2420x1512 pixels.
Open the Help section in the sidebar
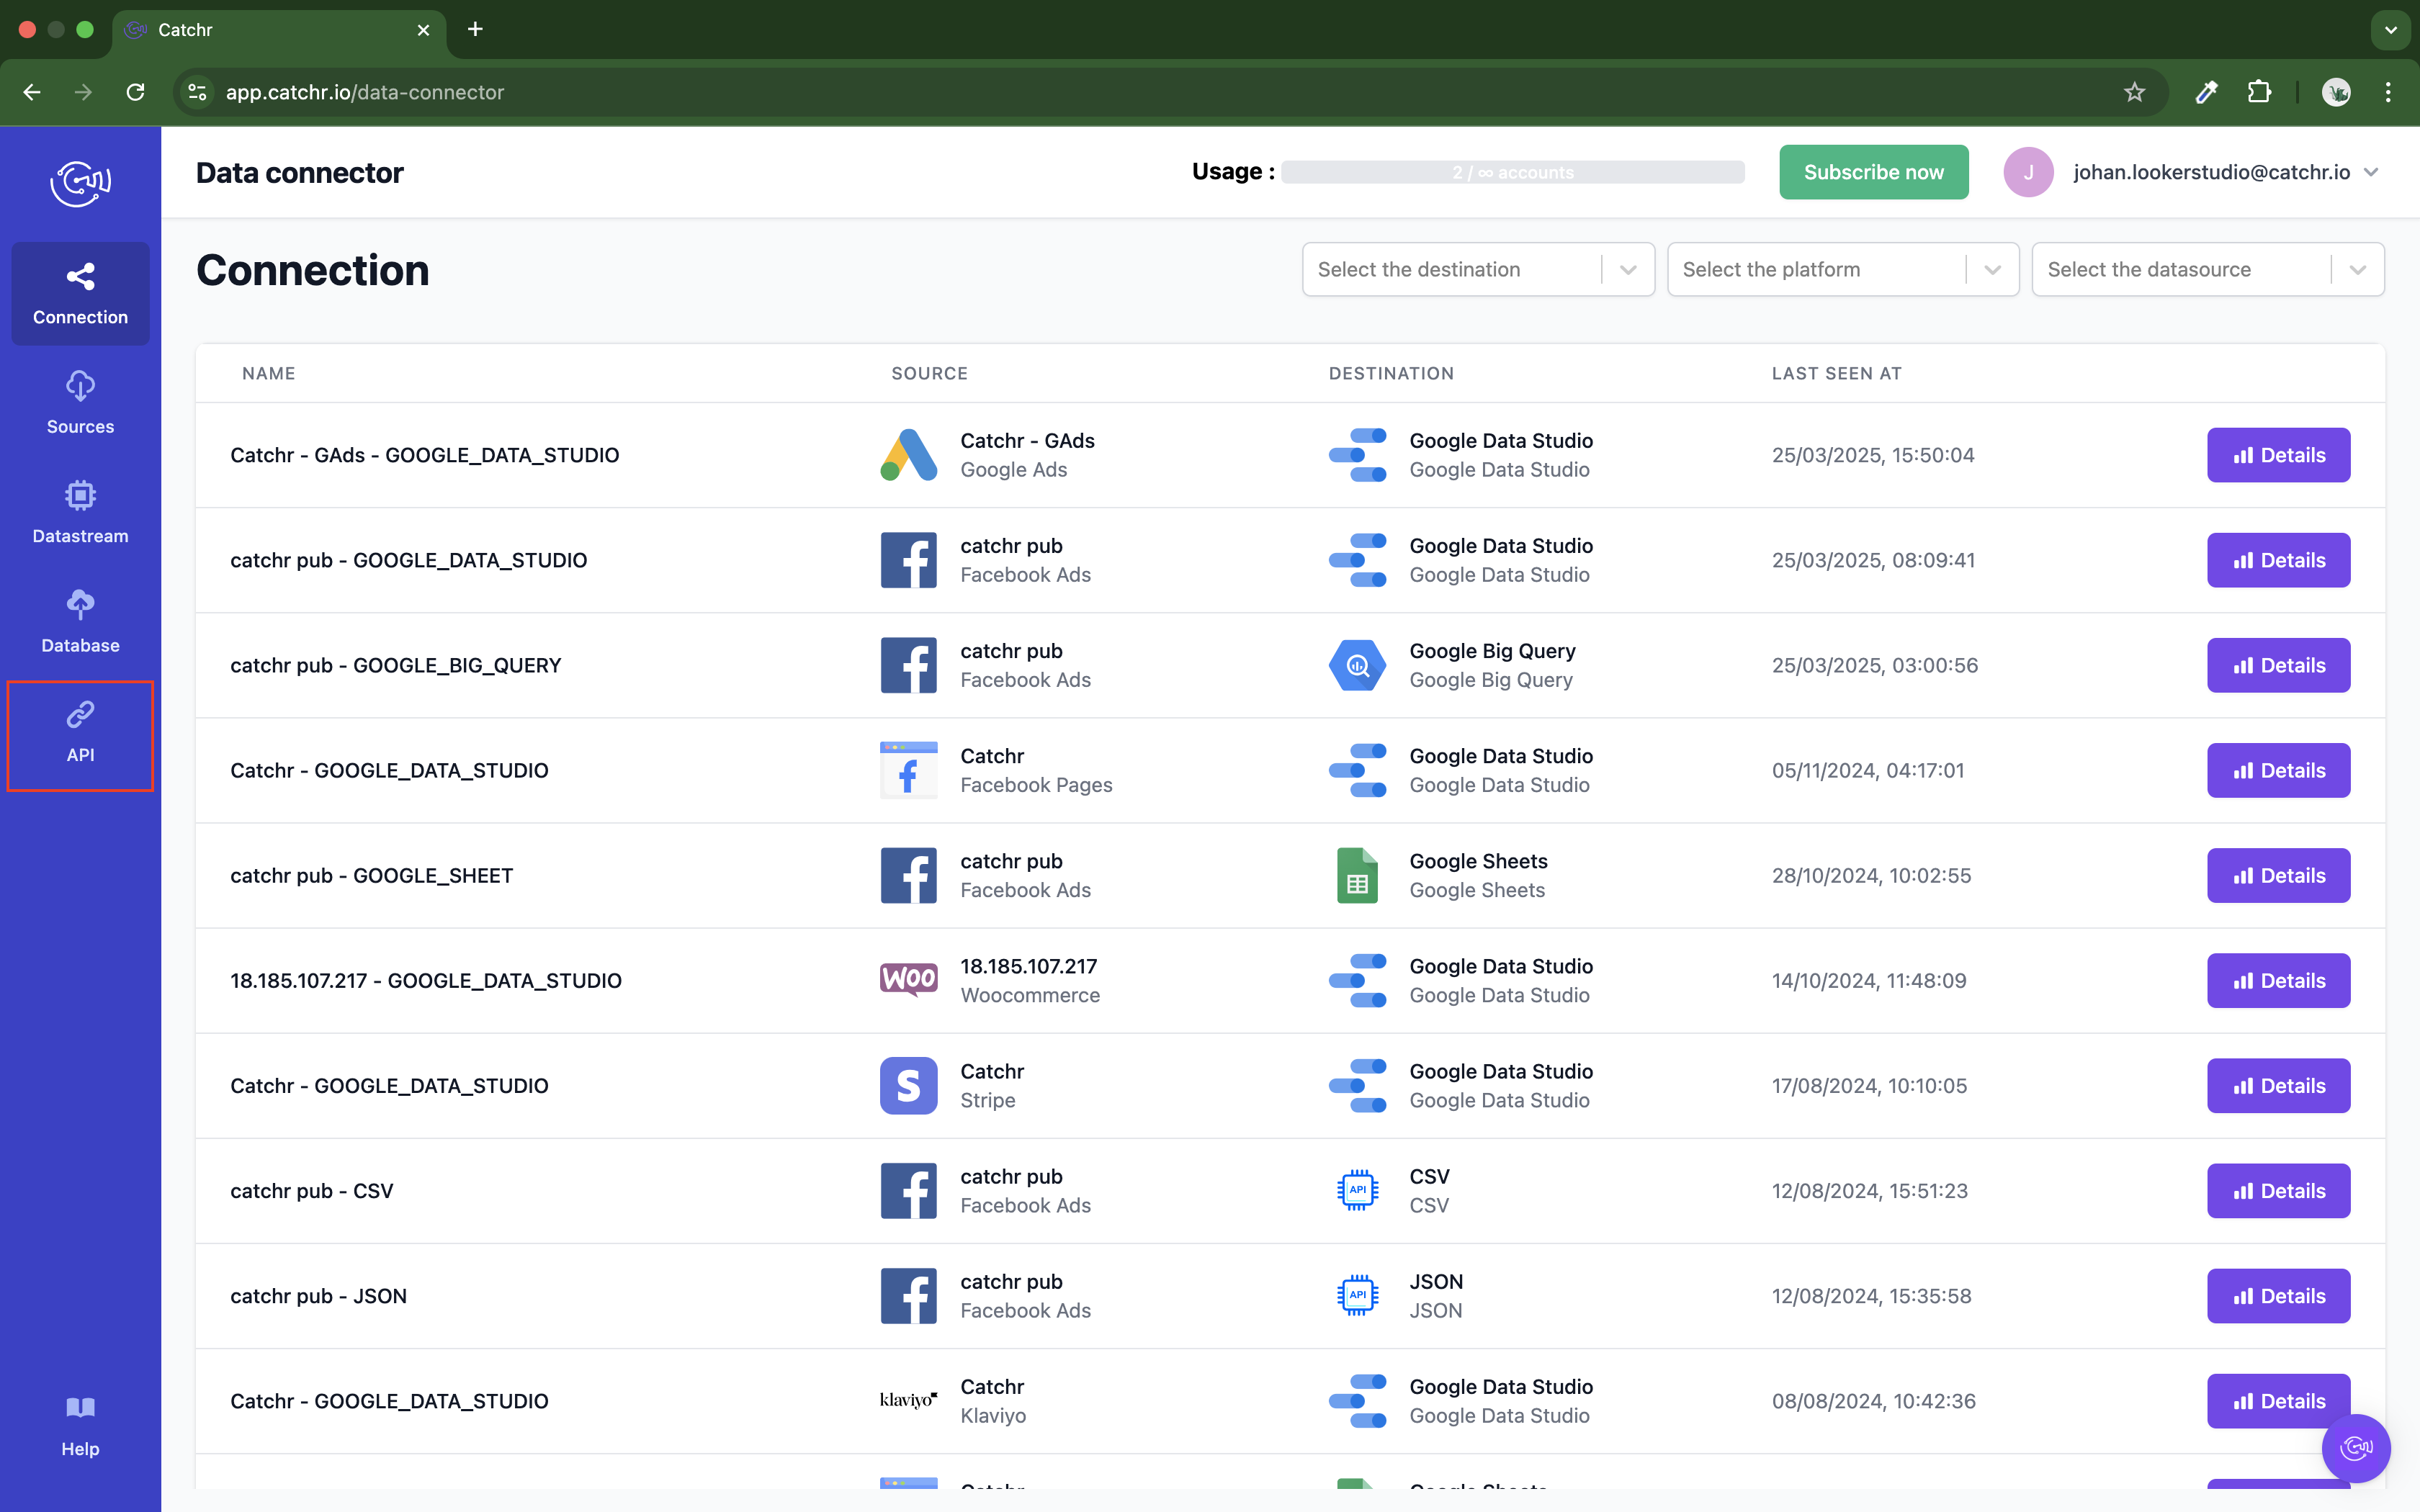80,1427
